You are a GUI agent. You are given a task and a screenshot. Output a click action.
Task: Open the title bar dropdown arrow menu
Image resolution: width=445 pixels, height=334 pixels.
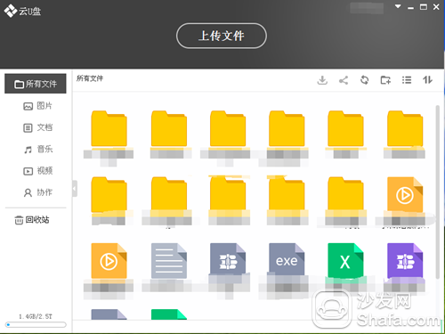[x=398, y=6]
